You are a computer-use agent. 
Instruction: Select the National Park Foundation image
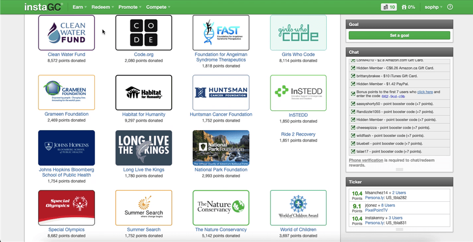tap(221, 148)
